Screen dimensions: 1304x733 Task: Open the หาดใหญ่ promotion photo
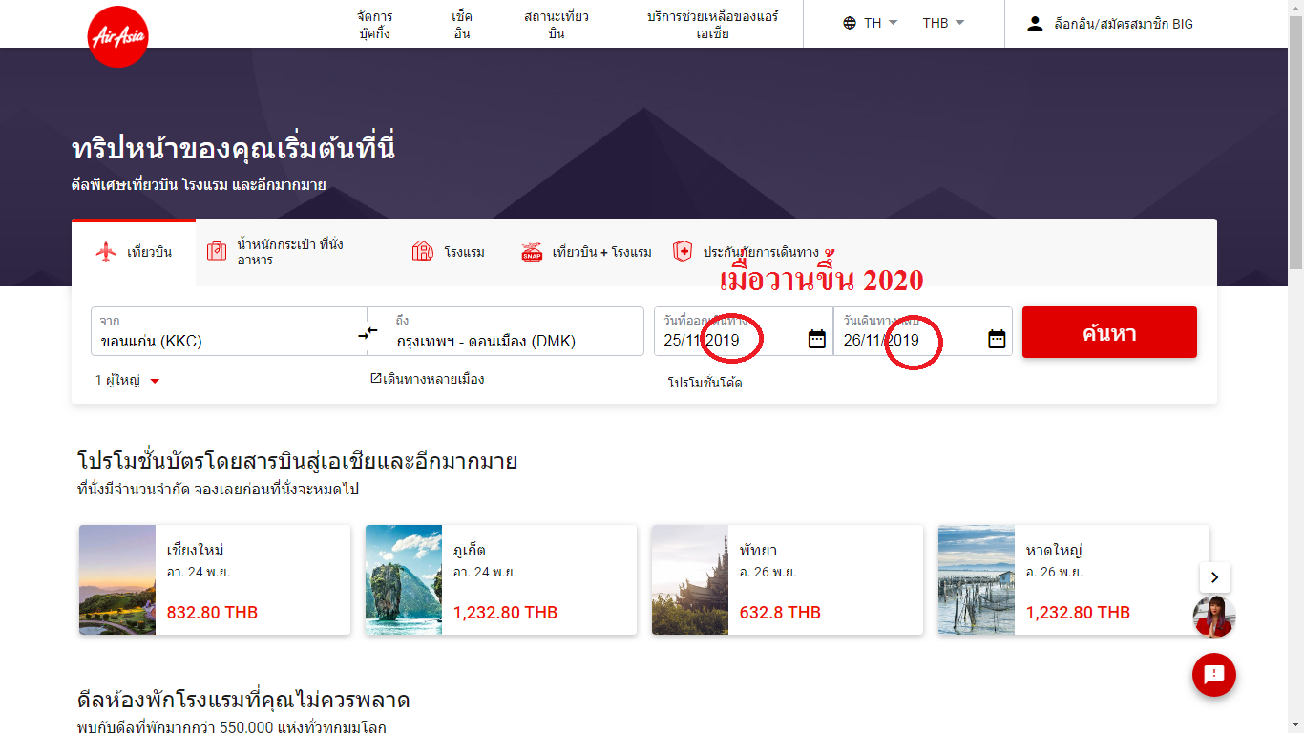[x=977, y=580]
